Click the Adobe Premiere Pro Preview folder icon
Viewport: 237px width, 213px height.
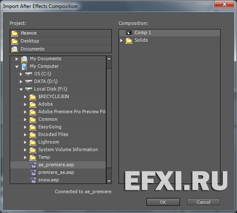32,112
